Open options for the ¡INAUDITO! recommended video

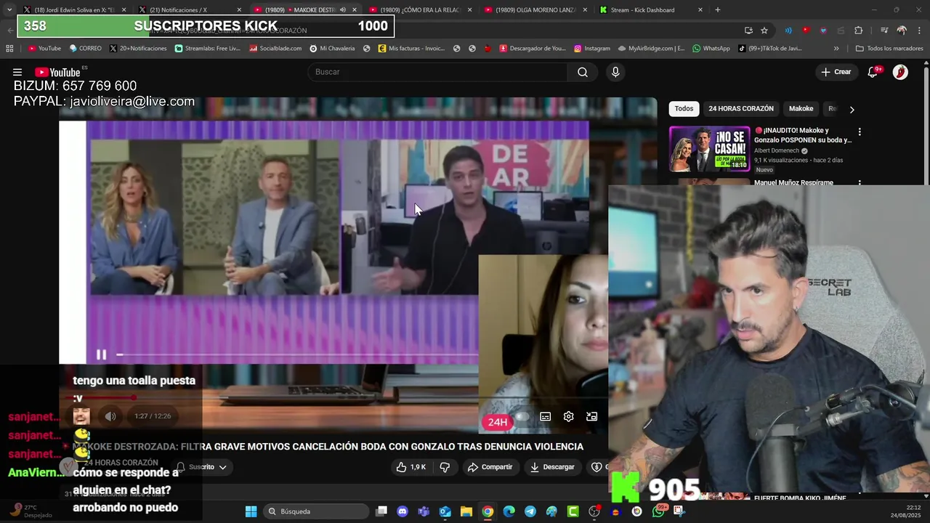click(x=860, y=132)
